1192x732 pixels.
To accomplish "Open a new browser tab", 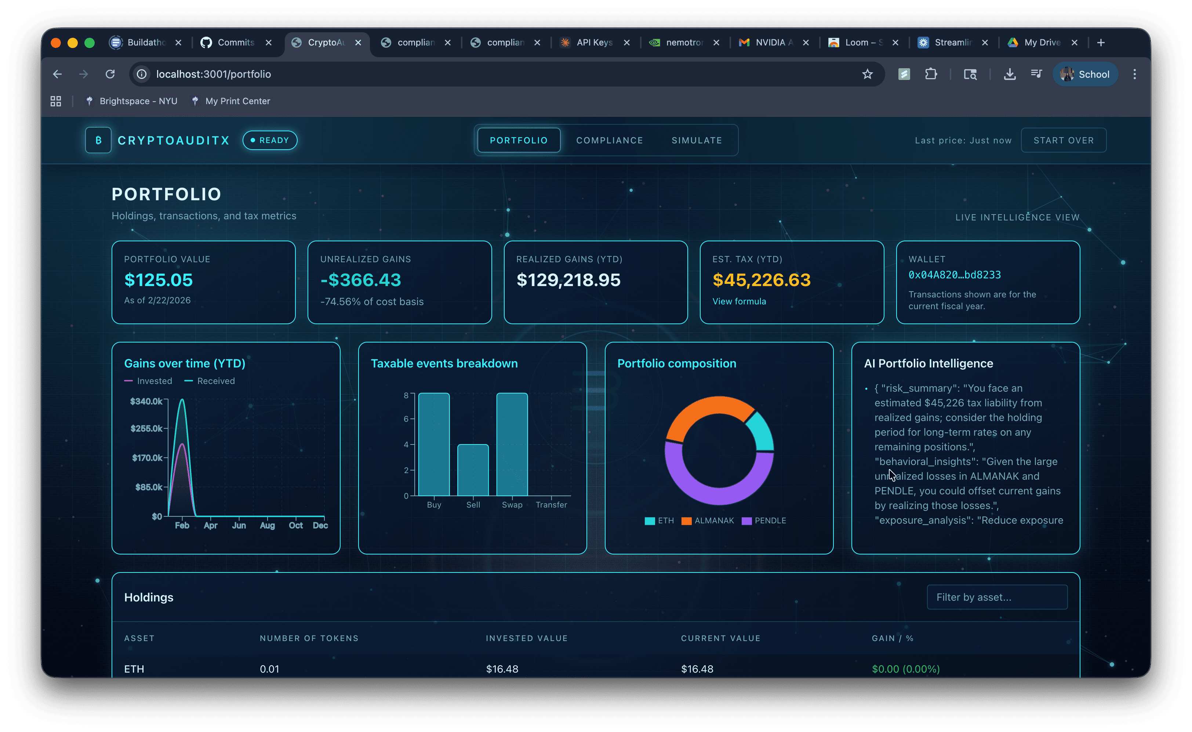I will point(1101,43).
